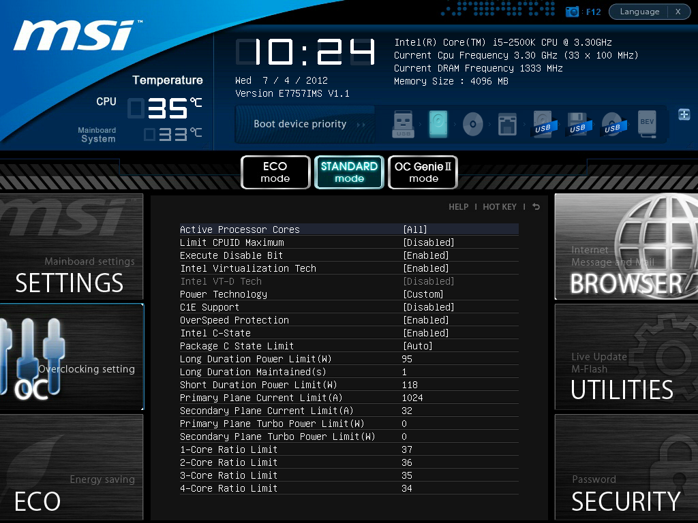Open the SECURITY password panel
Viewport: 698px width, 523px height.
click(x=626, y=467)
